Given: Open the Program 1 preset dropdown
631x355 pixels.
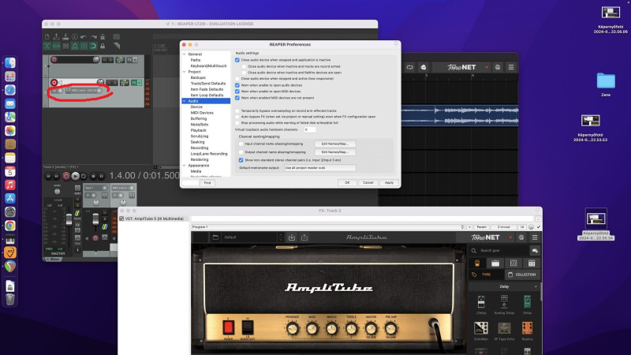Looking at the screenshot, I should (328, 227).
